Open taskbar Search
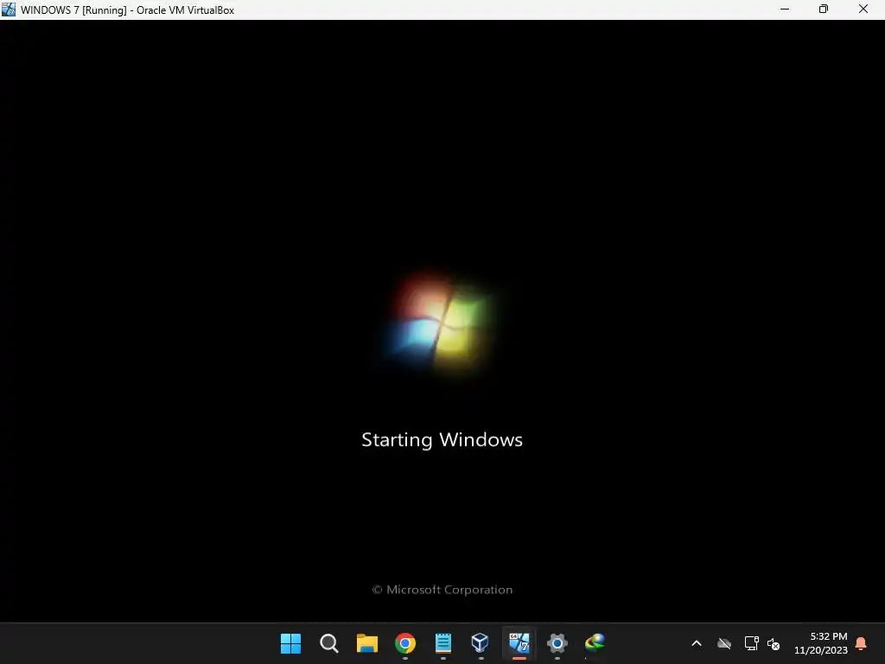This screenshot has height=664, width=885. coord(329,643)
